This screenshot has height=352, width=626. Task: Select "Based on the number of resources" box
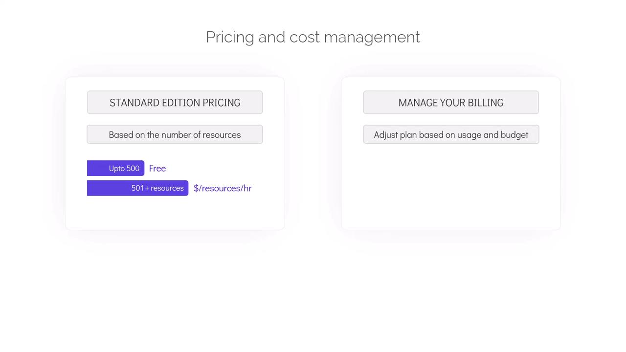click(x=175, y=134)
